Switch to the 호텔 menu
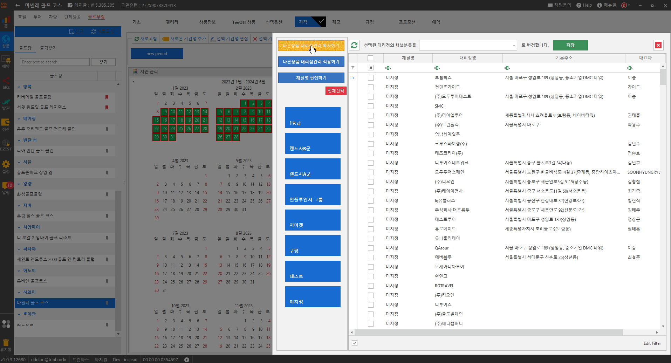 (x=22, y=17)
